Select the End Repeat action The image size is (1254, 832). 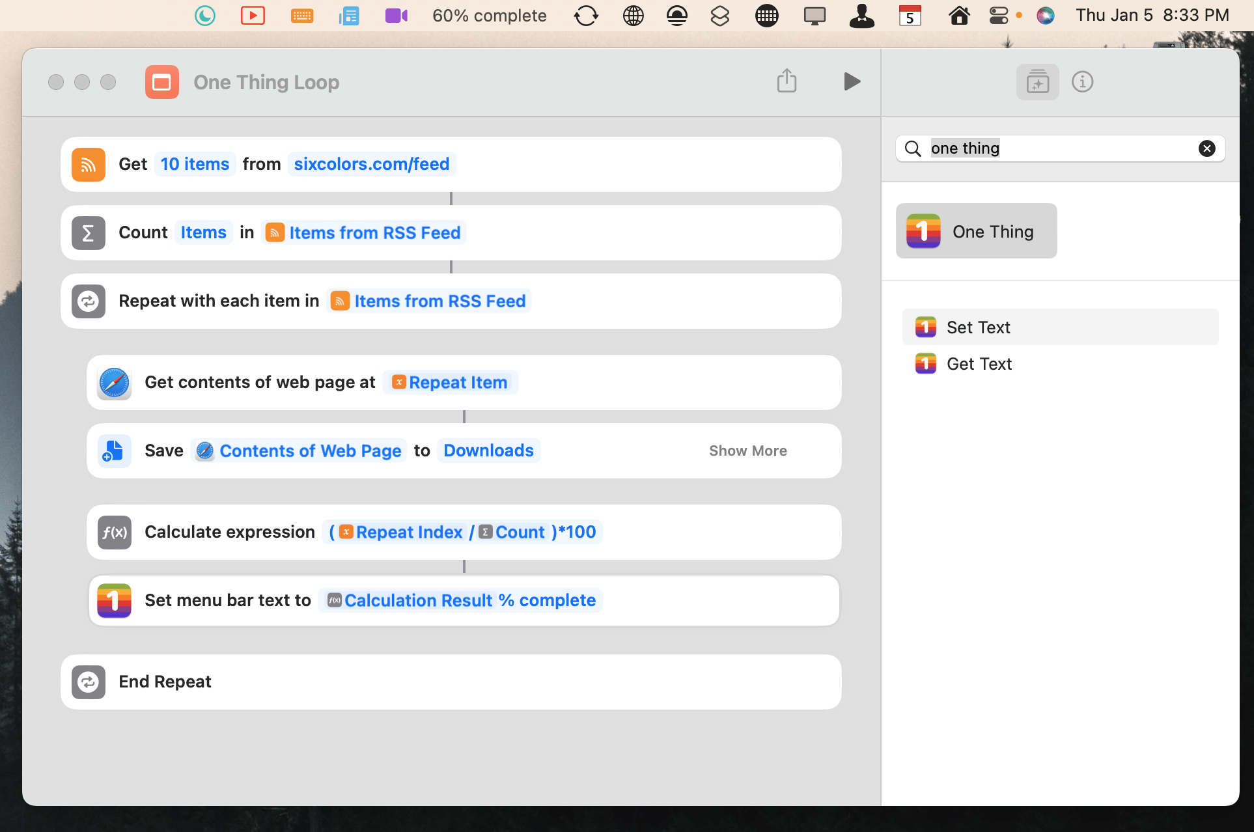[451, 682]
